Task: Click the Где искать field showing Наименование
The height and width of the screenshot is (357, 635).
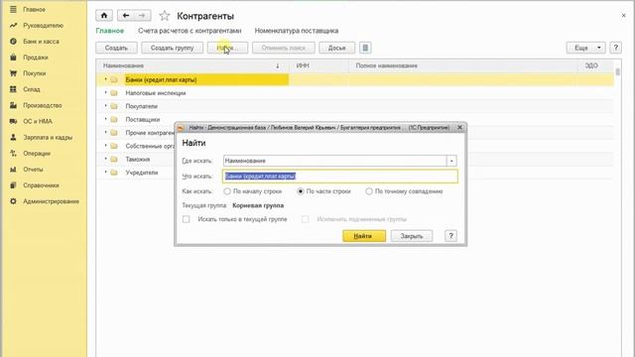Action: click(x=335, y=161)
